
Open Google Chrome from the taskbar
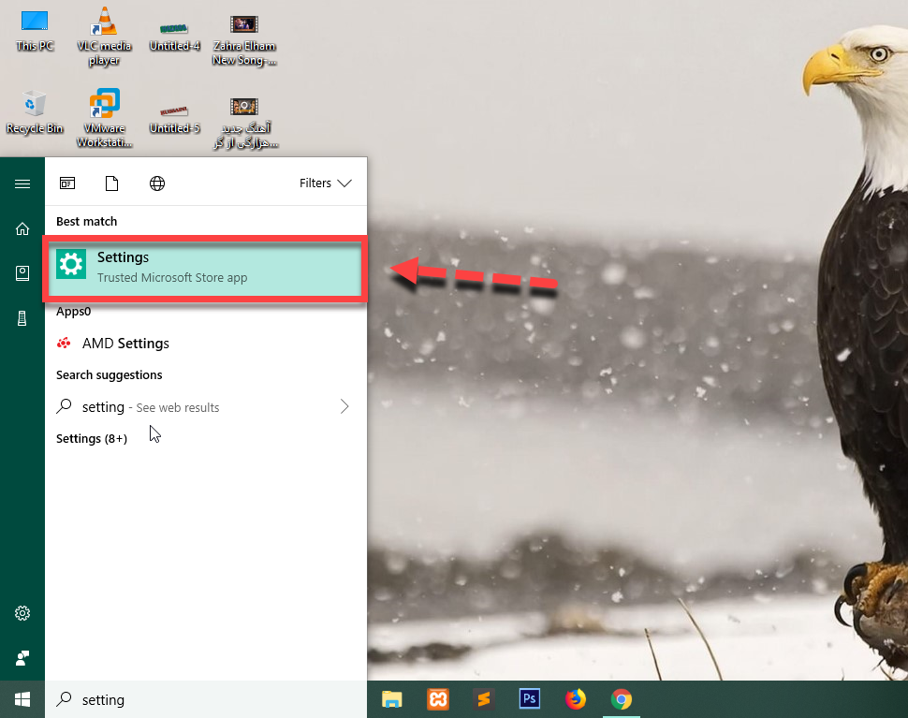click(x=622, y=699)
